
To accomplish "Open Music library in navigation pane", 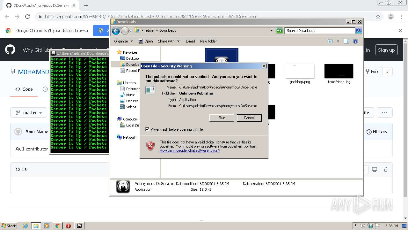I will pos(127,95).
